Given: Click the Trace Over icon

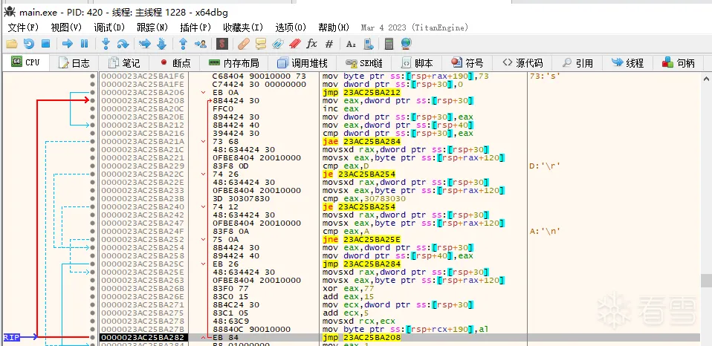Looking at the screenshot, I should tap(162, 44).
